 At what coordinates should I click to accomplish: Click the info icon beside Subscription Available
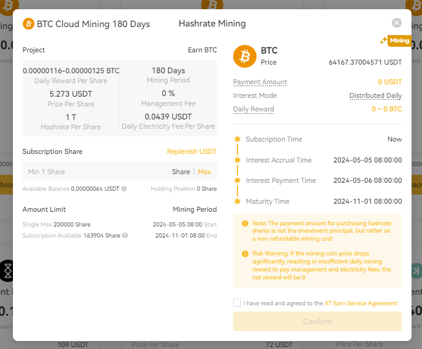[x=125, y=236]
